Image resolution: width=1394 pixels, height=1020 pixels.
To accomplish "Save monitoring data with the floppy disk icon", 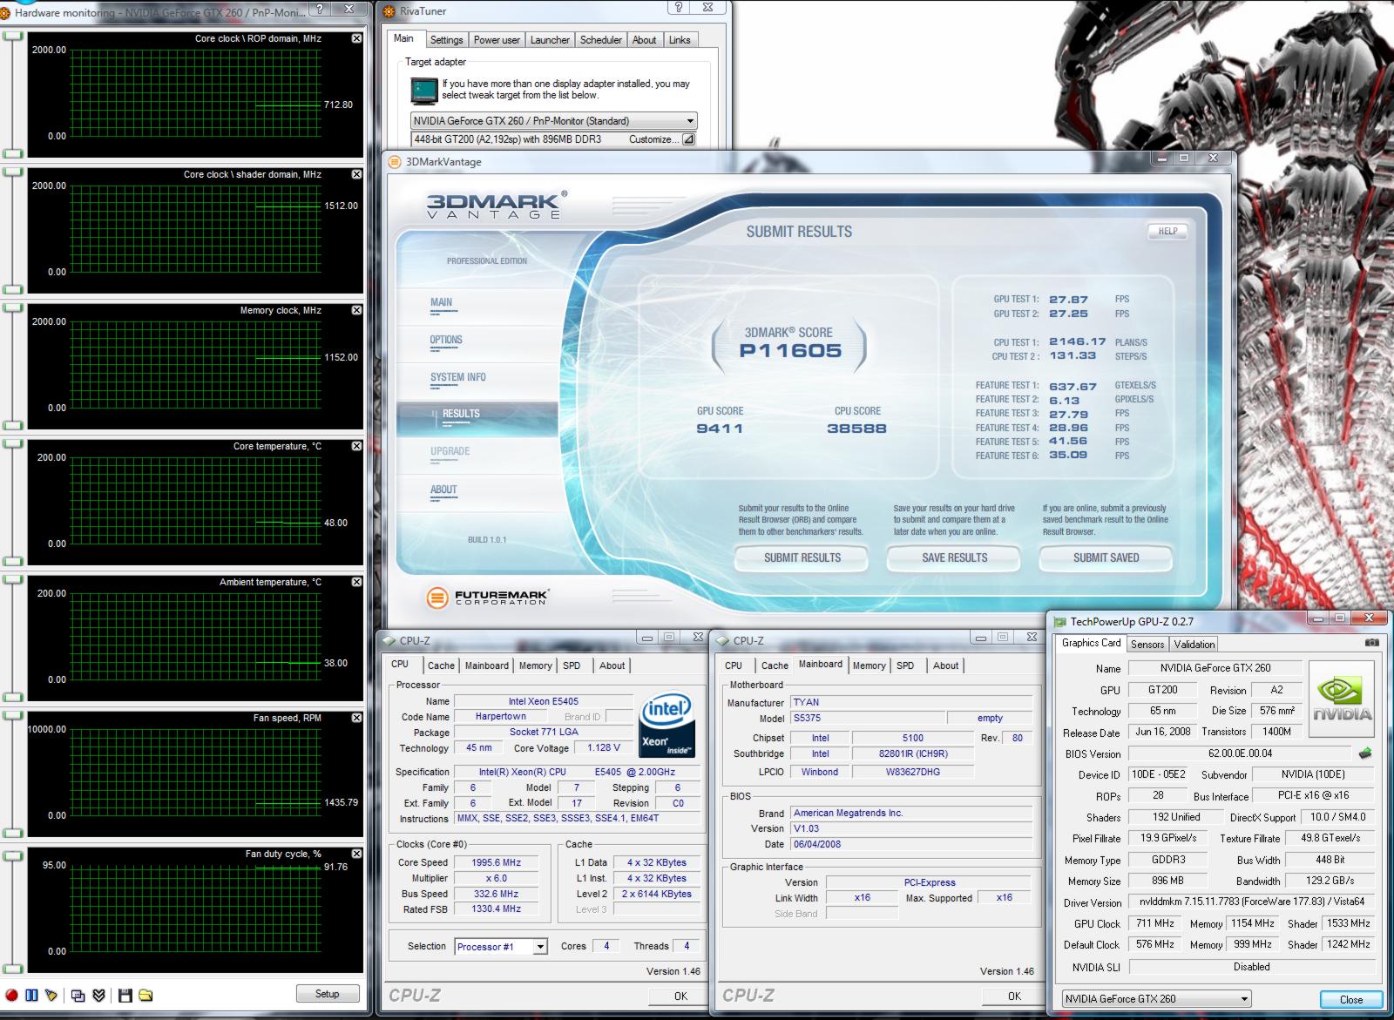I will coord(125,995).
